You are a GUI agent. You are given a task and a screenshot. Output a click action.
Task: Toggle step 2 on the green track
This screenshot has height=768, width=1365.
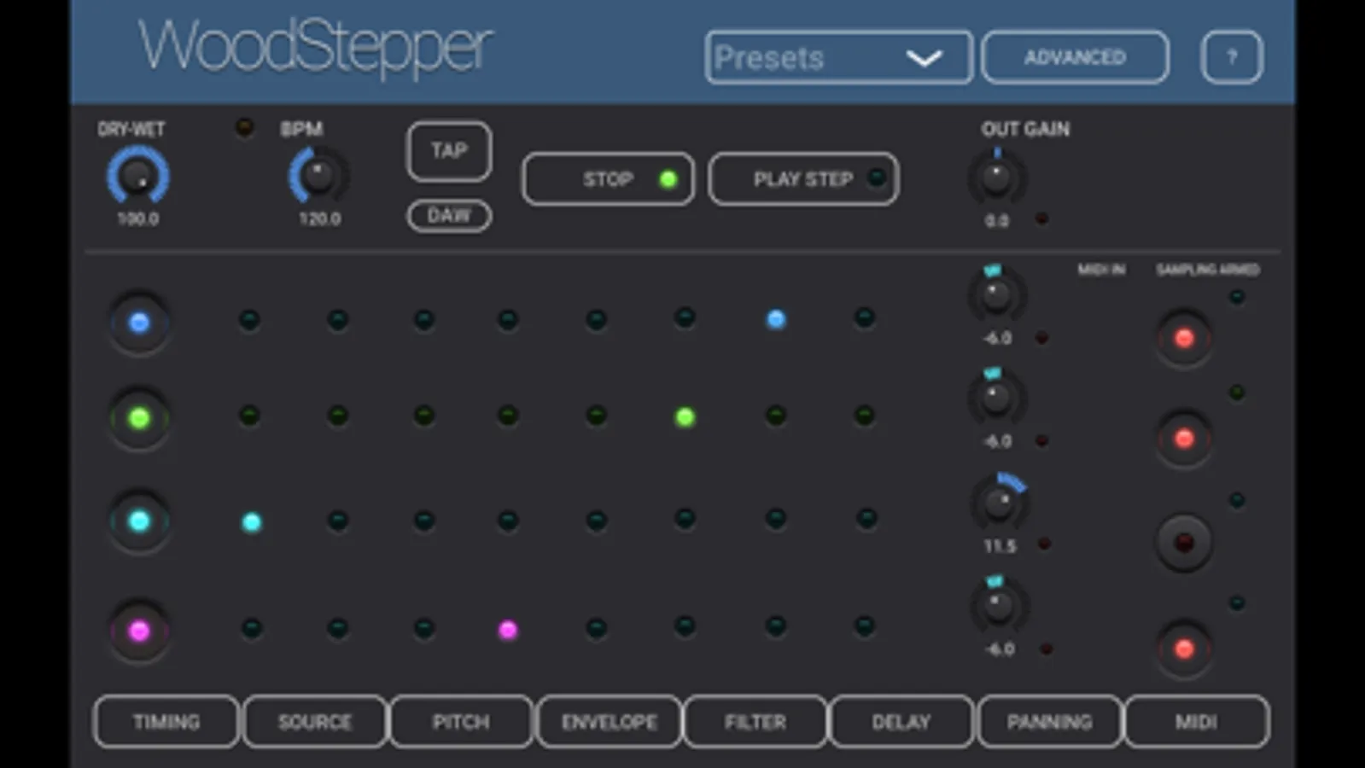pos(338,416)
